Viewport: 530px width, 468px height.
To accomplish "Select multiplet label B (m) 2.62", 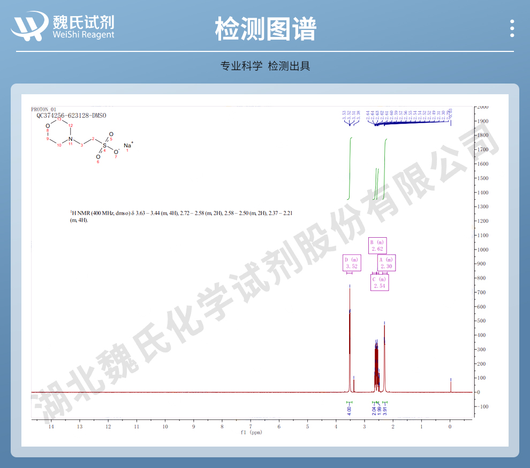I will click(377, 245).
